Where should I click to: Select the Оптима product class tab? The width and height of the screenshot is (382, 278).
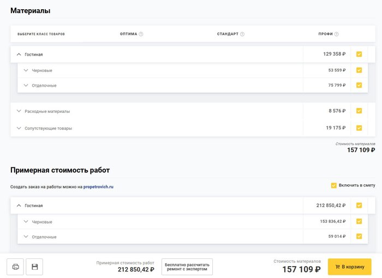tap(129, 34)
